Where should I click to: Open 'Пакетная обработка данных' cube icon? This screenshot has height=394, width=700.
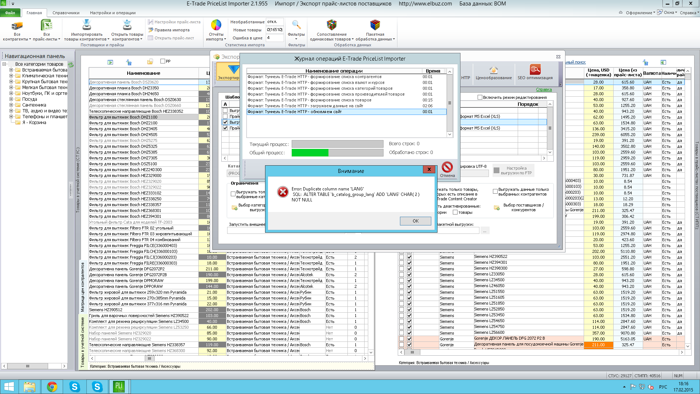pyautogui.click(x=375, y=25)
